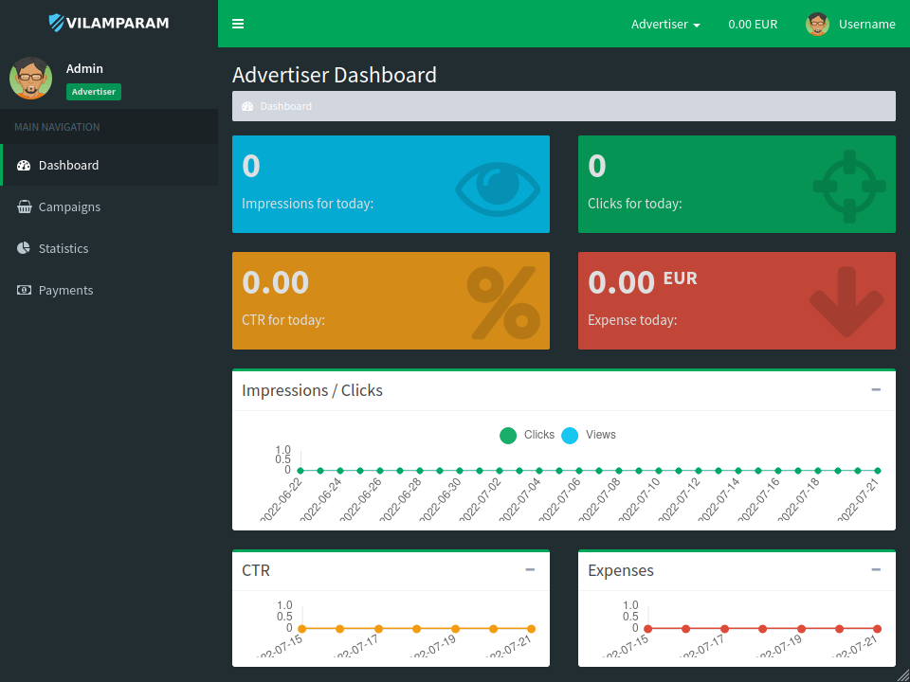Open the Advertiser role dropdown
This screenshot has width=910, height=682.
coord(665,25)
